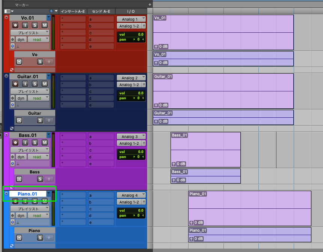Record-enable the Vo.01 track
This screenshot has width=323, height=252.
[x=15, y=25]
